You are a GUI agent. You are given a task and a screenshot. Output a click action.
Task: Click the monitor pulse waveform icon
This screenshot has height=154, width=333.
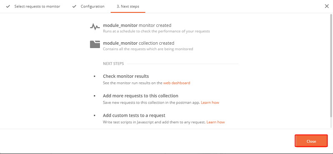[95, 27]
